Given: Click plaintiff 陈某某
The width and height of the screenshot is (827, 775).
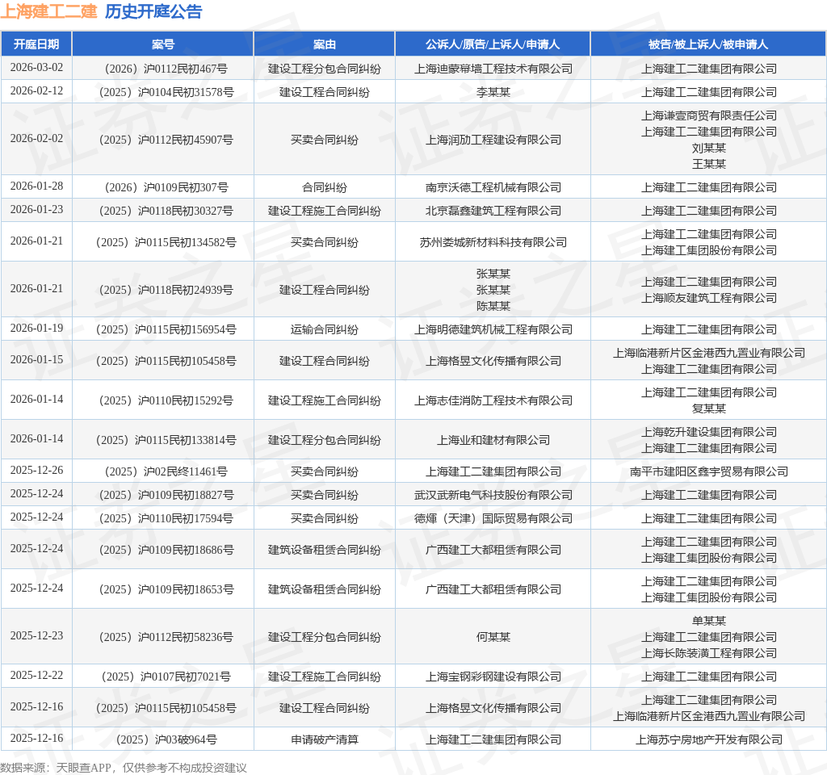Looking at the screenshot, I should coord(493,306).
